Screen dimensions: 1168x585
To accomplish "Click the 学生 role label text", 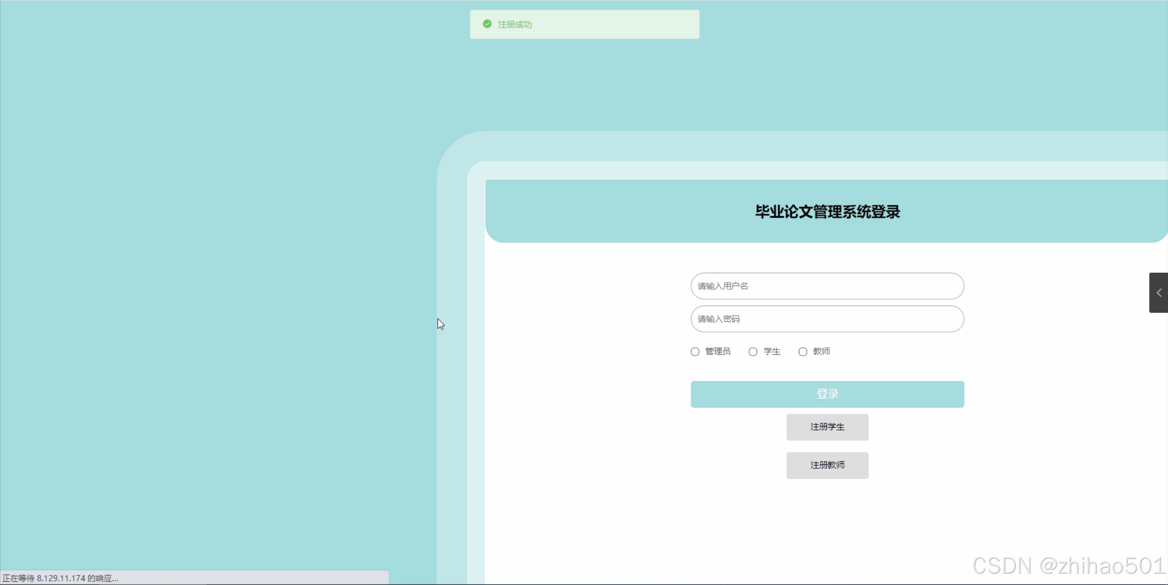I will click(x=771, y=351).
